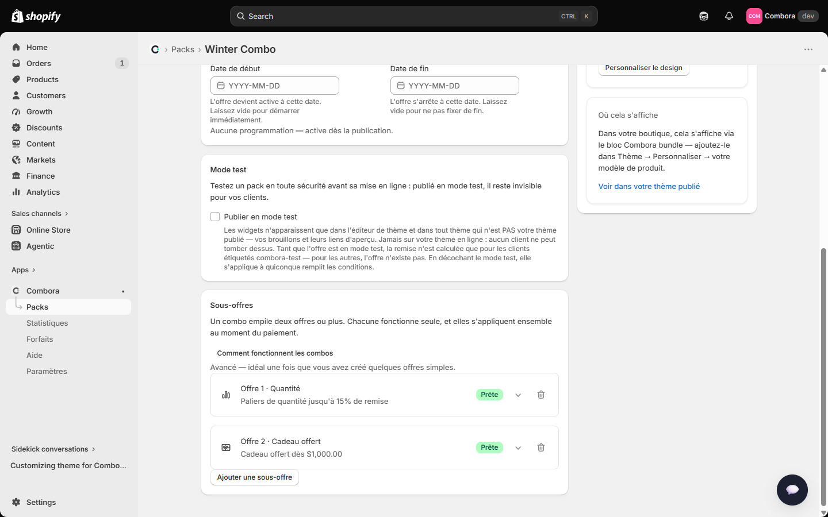Image resolution: width=828 pixels, height=517 pixels.
Task: Click the Combora logo in breadcrumb
Action: [155, 49]
